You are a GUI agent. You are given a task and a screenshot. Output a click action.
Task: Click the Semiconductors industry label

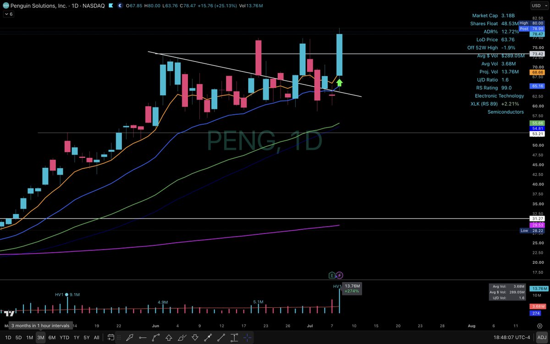click(506, 111)
